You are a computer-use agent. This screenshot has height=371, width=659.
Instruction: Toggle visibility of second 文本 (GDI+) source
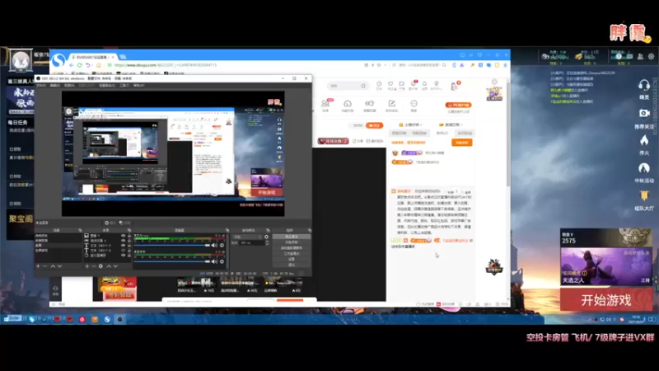[x=123, y=251]
